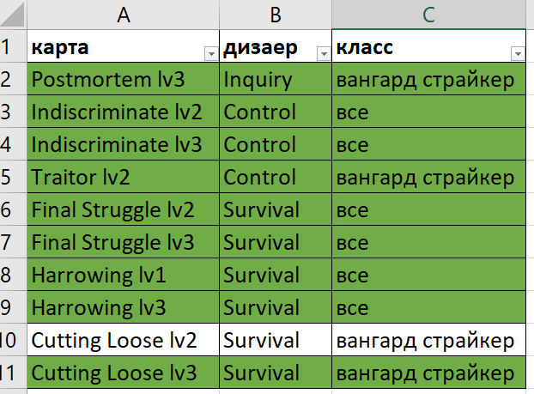Viewport: 534px width, 394px height.
Task: Select the Cutting Loose lv2 cell
Action: click(x=123, y=340)
